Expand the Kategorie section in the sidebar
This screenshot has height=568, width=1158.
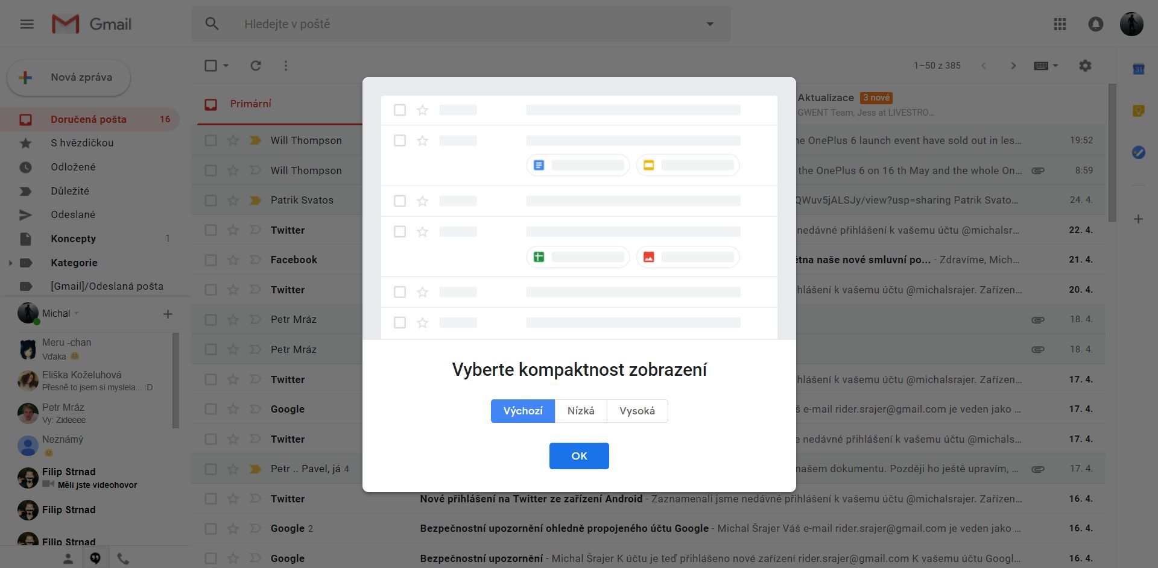click(x=10, y=263)
